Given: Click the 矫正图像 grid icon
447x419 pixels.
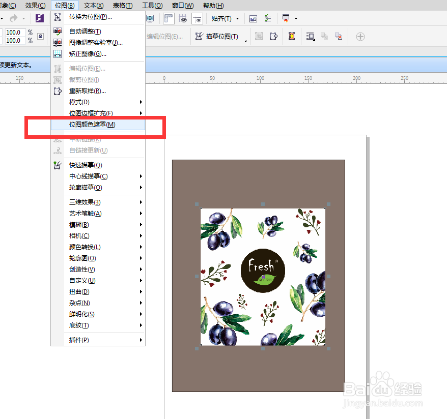Looking at the screenshot, I should pos(58,53).
